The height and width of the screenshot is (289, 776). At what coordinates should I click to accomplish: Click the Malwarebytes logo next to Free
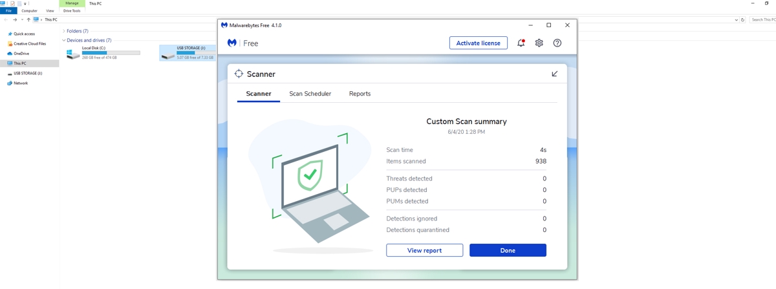click(232, 43)
